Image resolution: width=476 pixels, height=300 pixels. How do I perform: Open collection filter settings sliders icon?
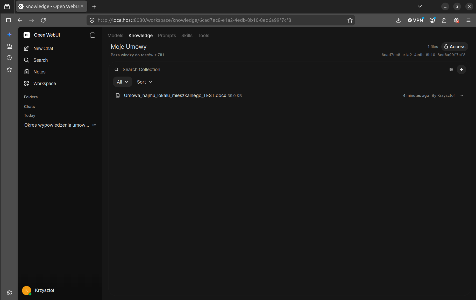(x=451, y=70)
